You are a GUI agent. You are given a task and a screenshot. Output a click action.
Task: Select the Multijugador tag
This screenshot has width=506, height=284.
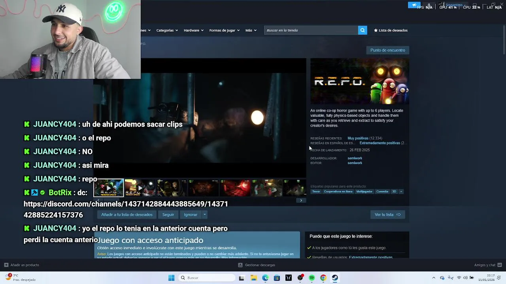tap(364, 192)
